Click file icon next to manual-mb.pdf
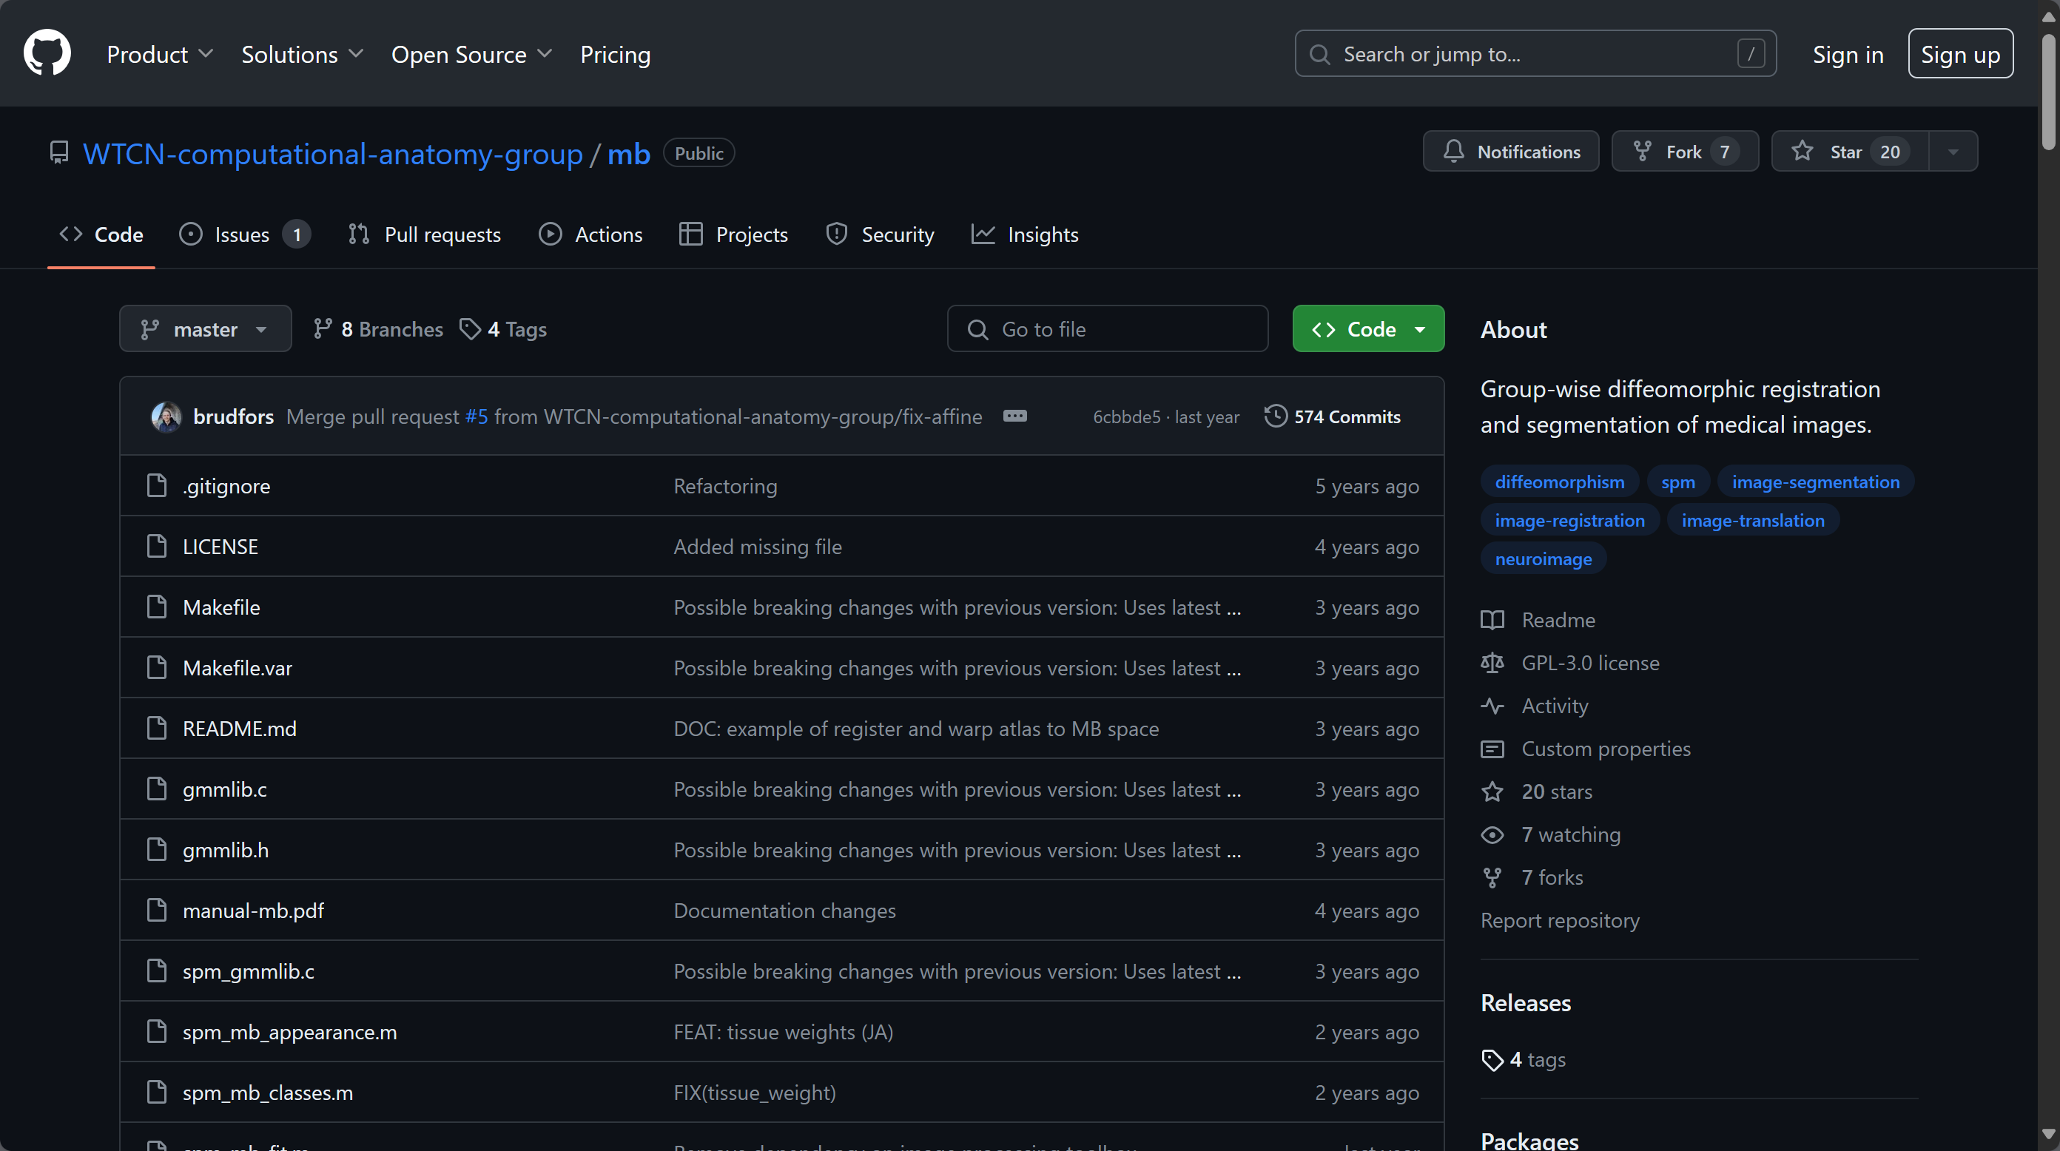This screenshot has width=2060, height=1151. (157, 911)
